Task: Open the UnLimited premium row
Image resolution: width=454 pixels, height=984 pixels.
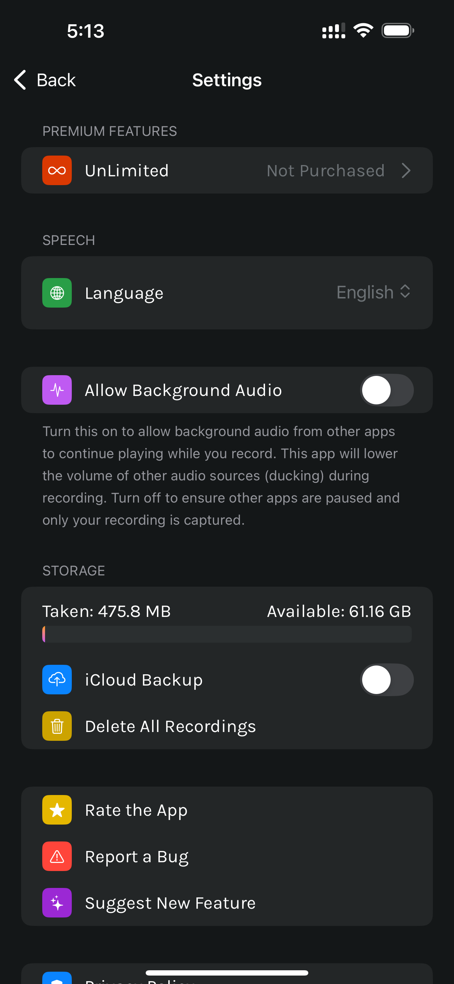Action: tap(227, 170)
